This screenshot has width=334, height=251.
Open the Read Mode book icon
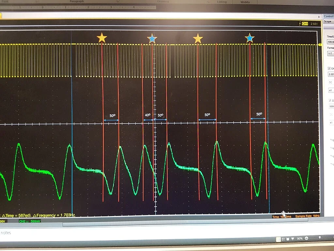tap(288, 239)
